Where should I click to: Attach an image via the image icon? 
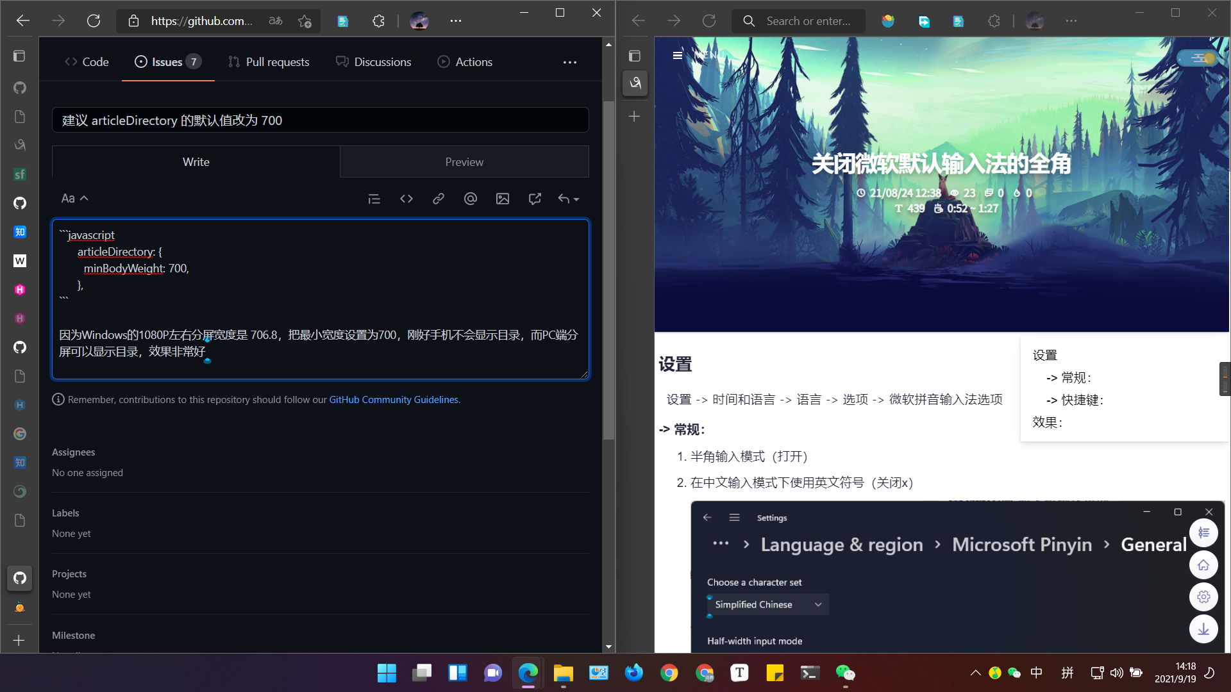click(x=503, y=199)
